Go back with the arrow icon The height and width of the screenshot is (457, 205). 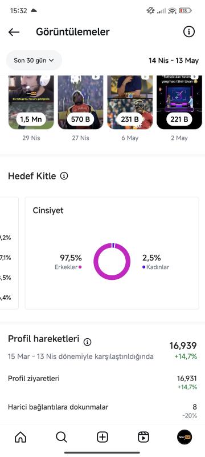pyautogui.click(x=14, y=32)
